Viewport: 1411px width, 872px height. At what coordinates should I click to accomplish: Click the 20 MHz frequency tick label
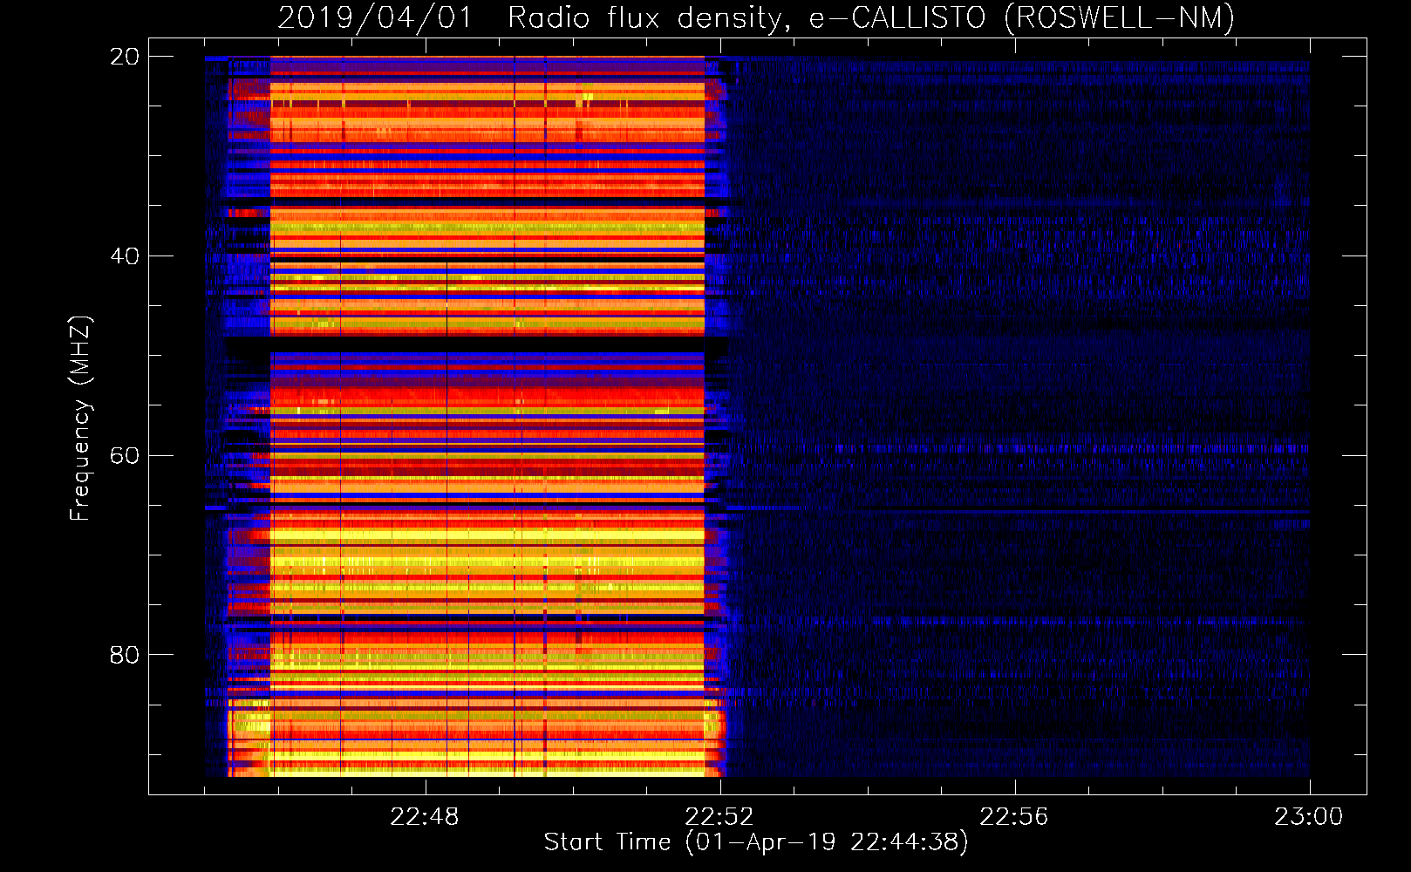pyautogui.click(x=125, y=57)
